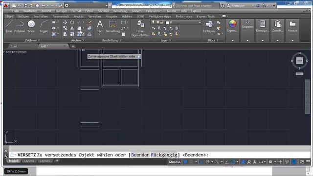Viewport: 313px width, 176px height.
Task: Click the Beenden command option
Action: [140, 155]
